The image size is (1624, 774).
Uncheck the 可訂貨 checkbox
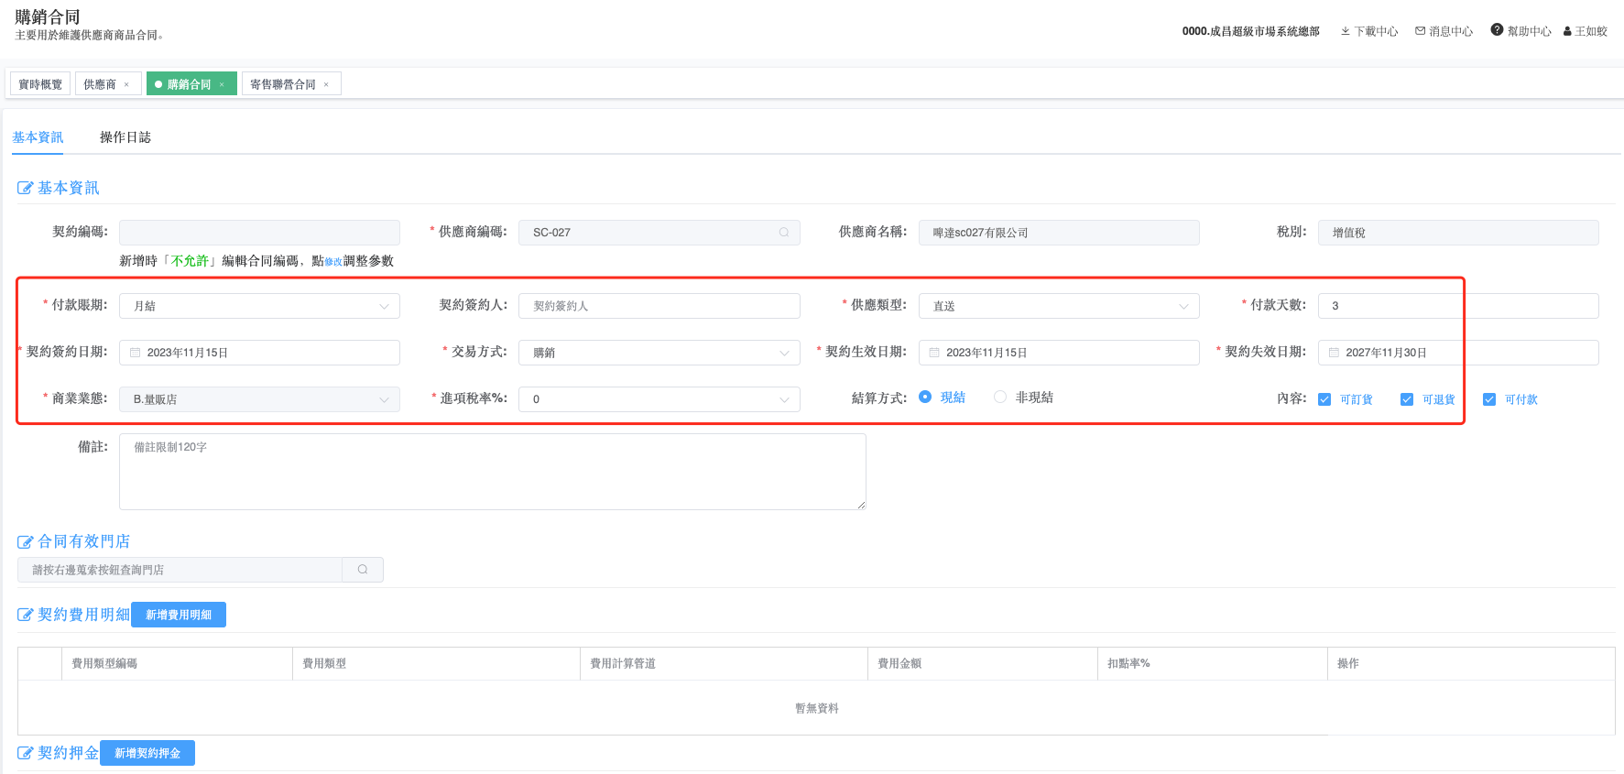(1324, 399)
